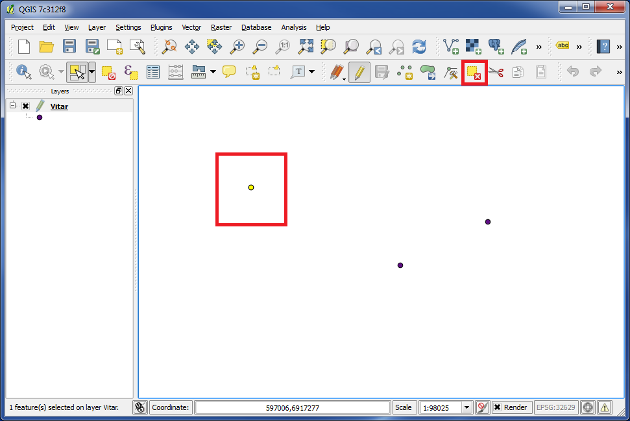
Task: Select the Text Annotation tool
Action: [x=298, y=72]
